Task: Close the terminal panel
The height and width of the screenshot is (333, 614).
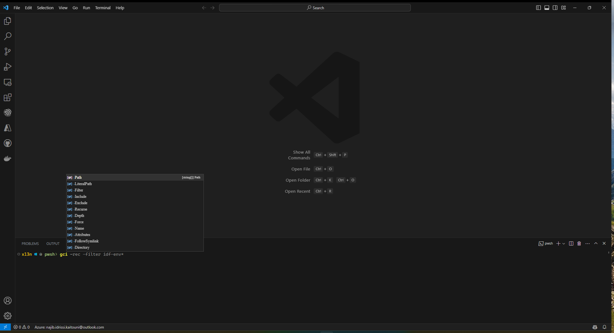Action: pyautogui.click(x=604, y=244)
